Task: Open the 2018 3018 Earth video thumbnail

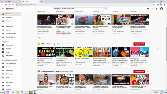Action: [121, 52]
